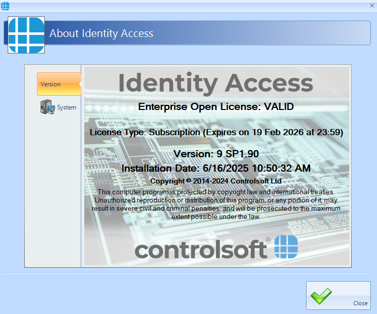Click the Copyright 2014-2024 Controlsoft Ltd line
This screenshot has height=314, width=377.
(216, 181)
